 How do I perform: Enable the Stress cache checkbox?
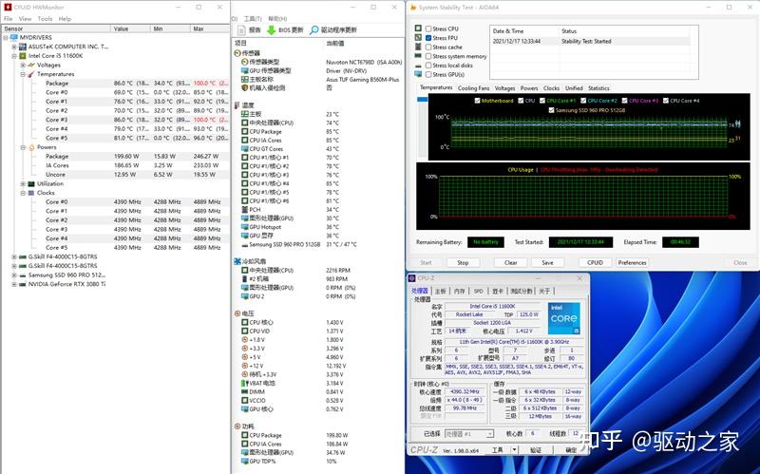pos(428,47)
